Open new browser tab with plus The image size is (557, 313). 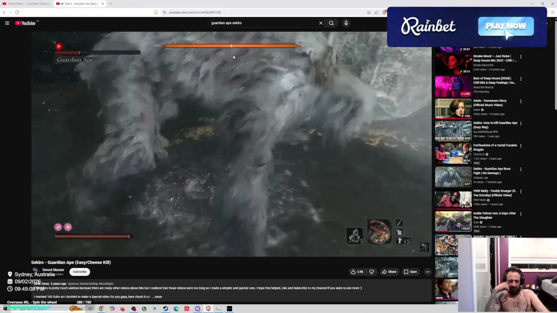click(111, 3)
